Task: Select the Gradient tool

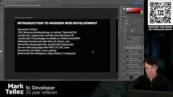Action: [1, 31]
